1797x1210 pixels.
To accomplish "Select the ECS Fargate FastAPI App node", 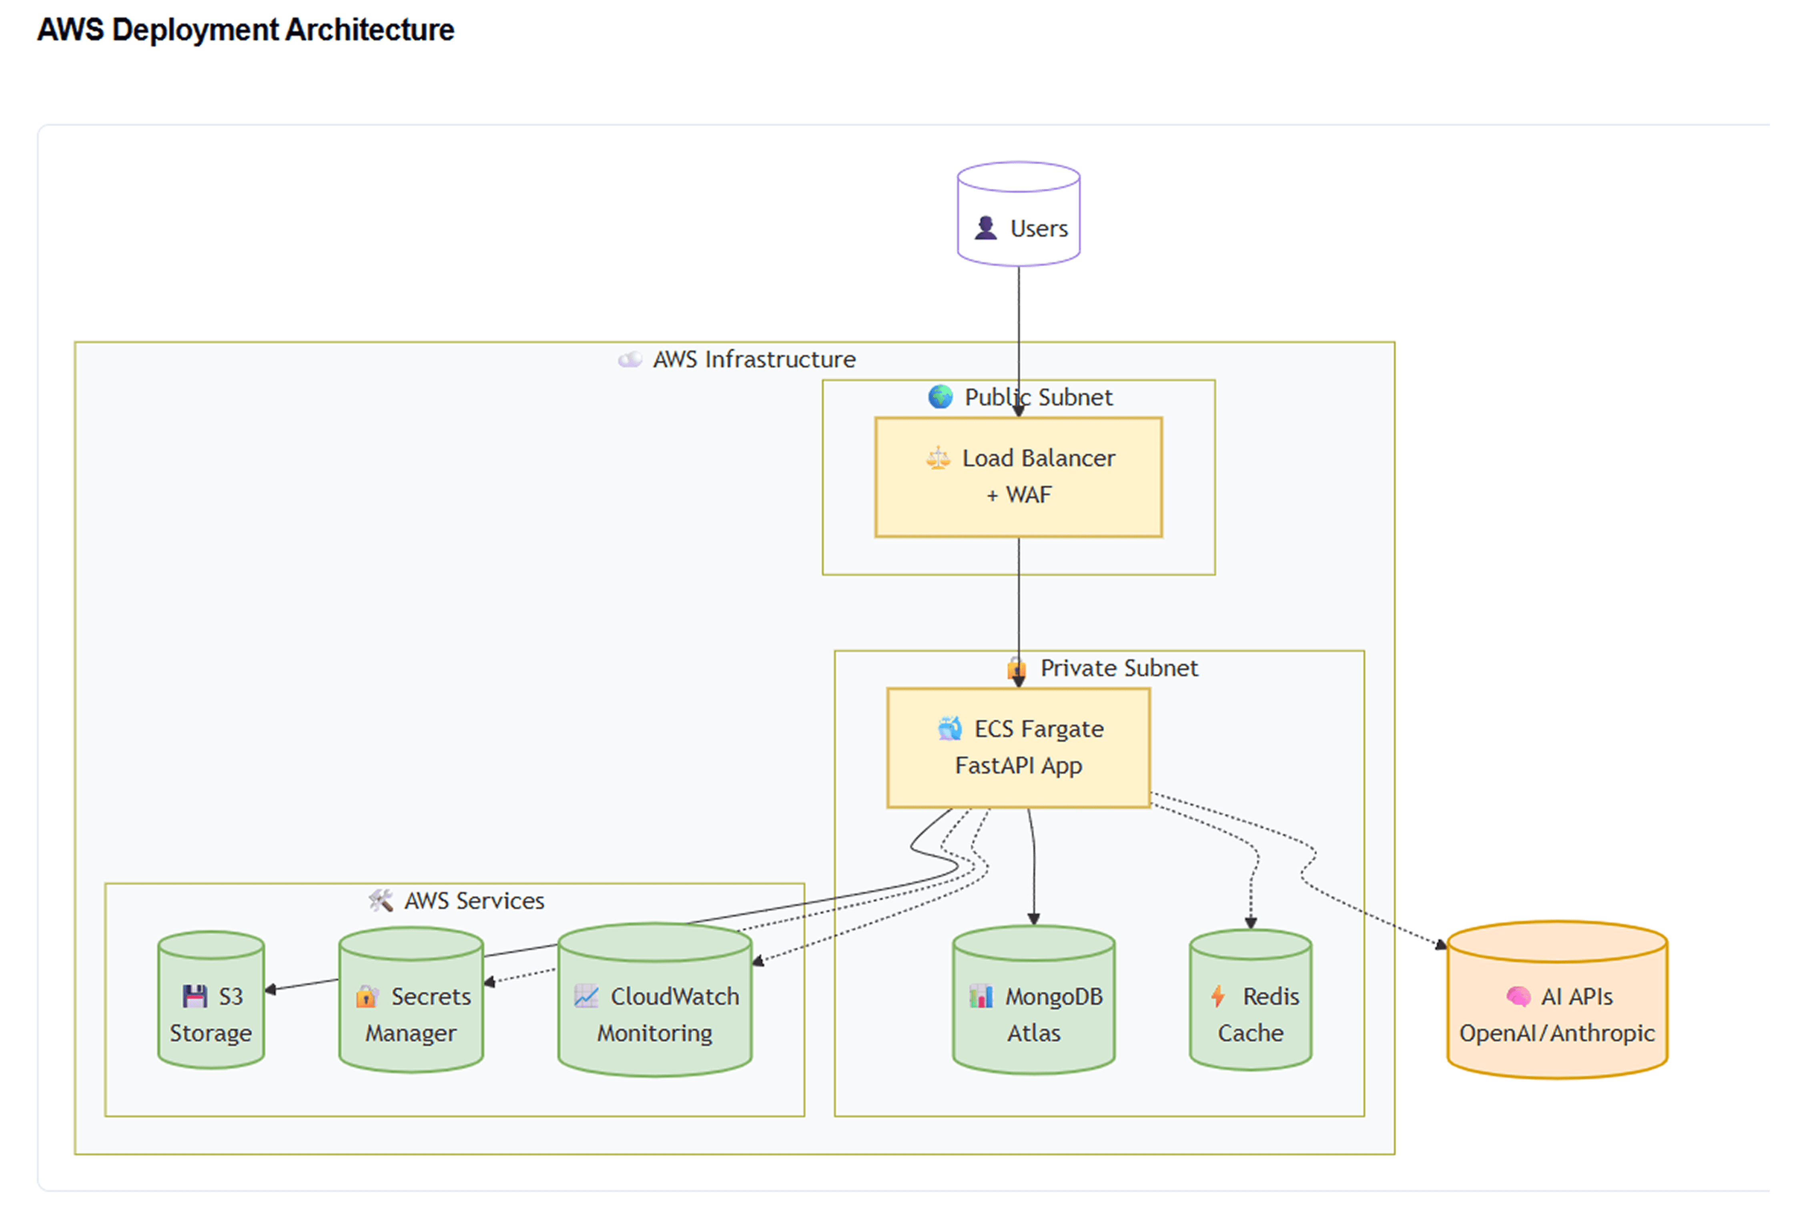I will [x=1018, y=748].
